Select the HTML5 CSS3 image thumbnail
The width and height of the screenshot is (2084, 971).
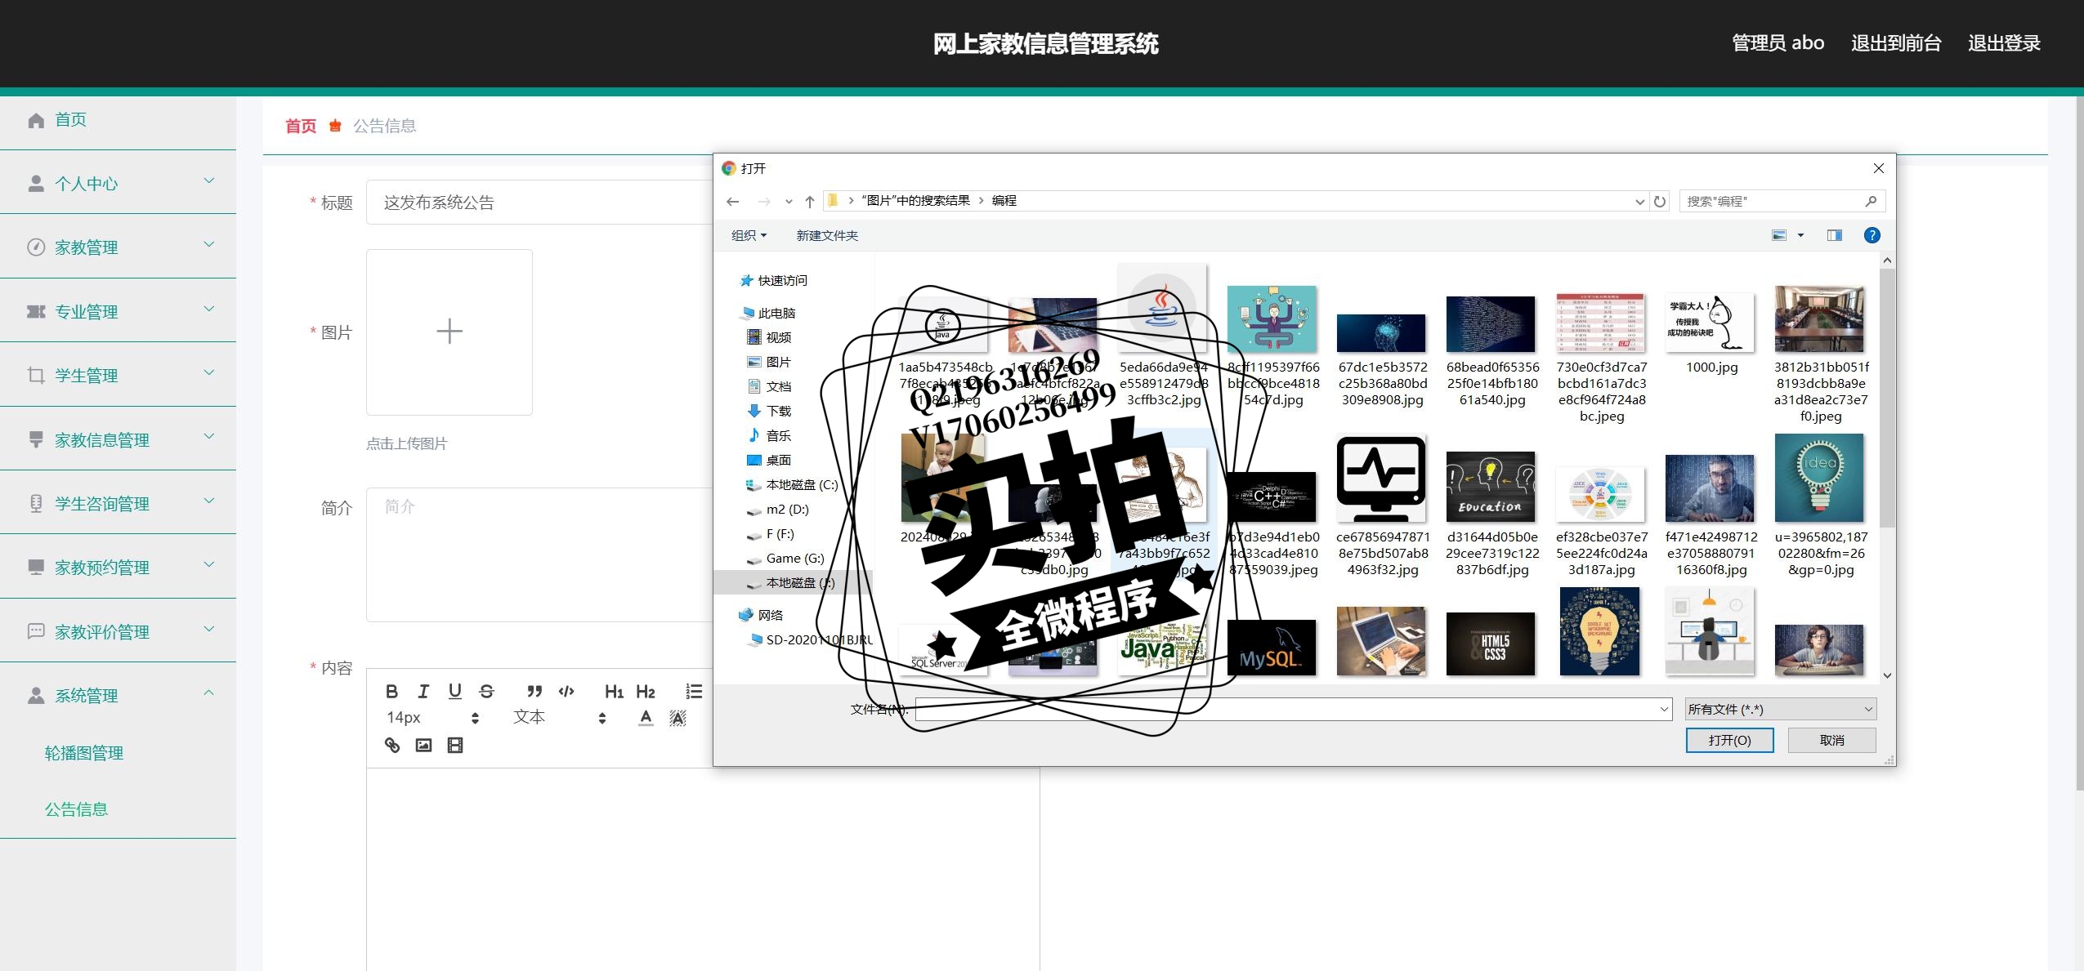pyautogui.click(x=1491, y=644)
